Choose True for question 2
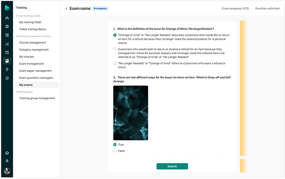The height and width of the screenshot is (179, 285). [115, 144]
